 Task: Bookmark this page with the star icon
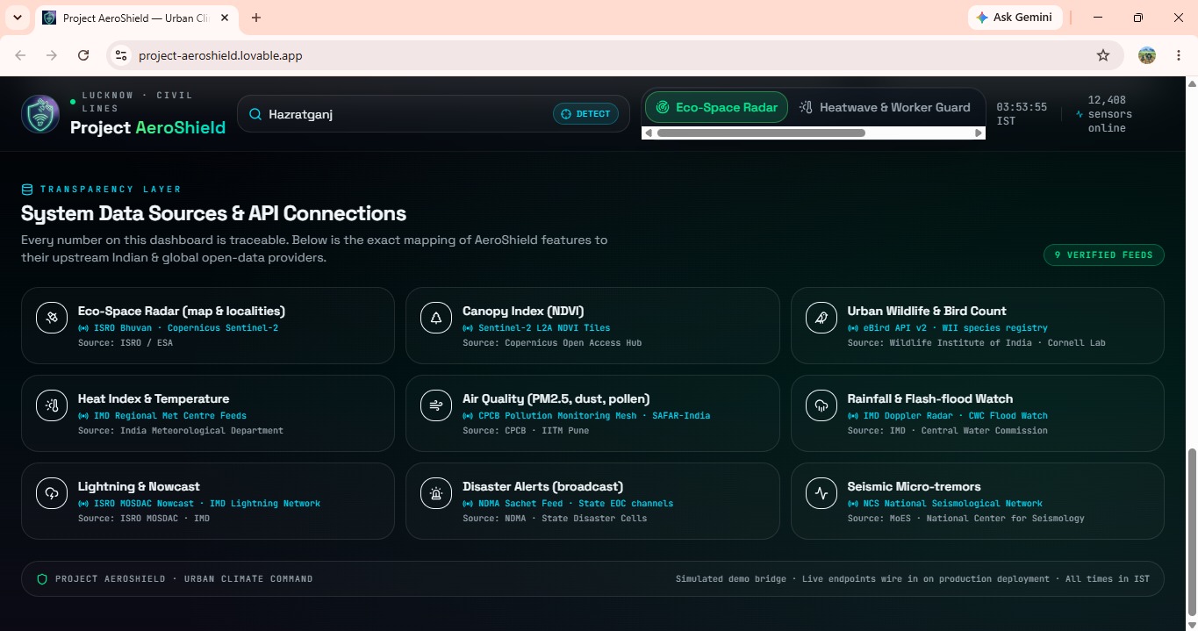1103,55
